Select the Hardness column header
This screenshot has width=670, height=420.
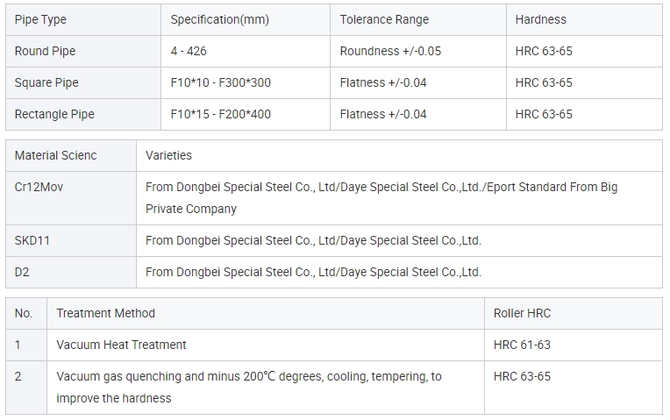[584, 19]
